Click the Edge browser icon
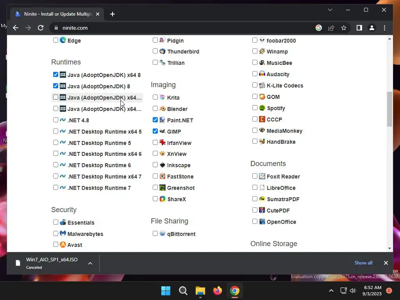The image size is (400, 300). tap(63, 40)
